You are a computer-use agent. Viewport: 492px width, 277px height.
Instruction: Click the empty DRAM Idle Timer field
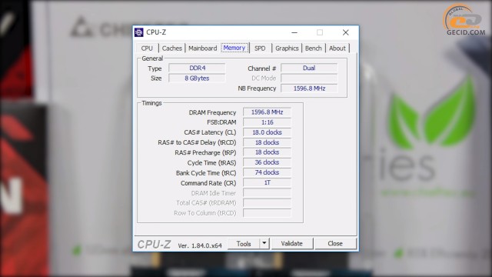tap(267, 193)
